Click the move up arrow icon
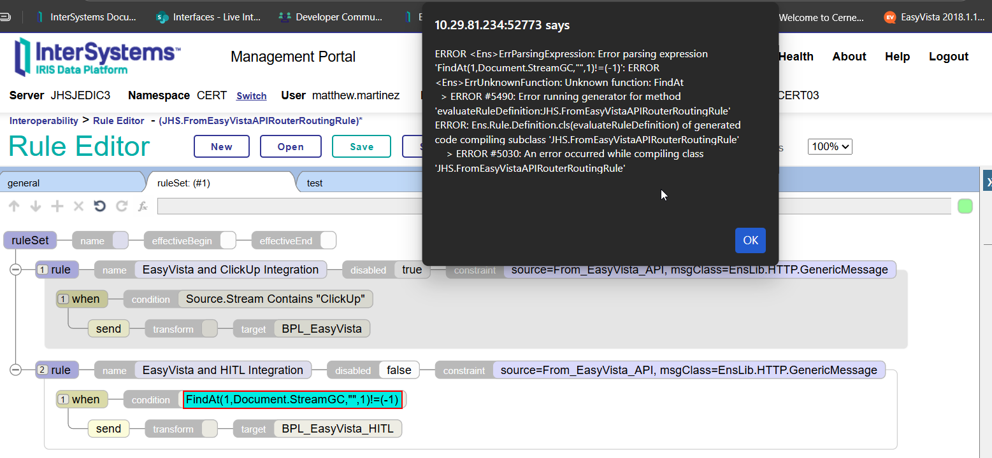Viewport: 992px width, 458px height. (15, 206)
